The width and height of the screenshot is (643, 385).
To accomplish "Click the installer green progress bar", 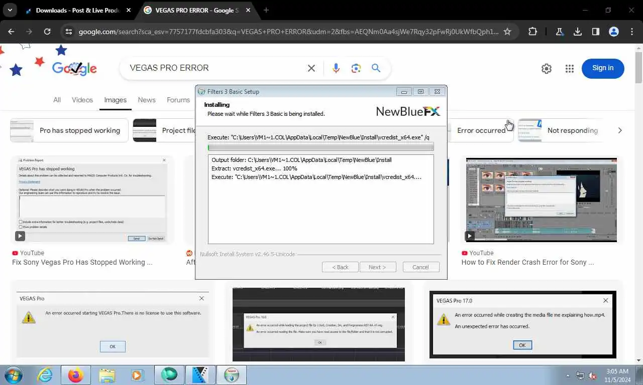I will tap(320, 147).
